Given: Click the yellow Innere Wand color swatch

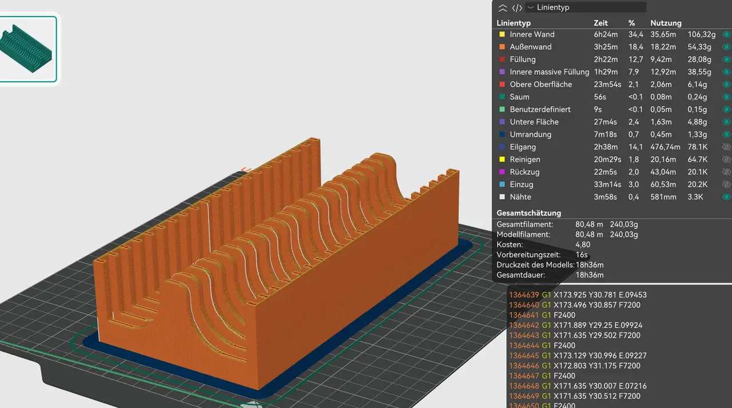Looking at the screenshot, I should [502, 34].
